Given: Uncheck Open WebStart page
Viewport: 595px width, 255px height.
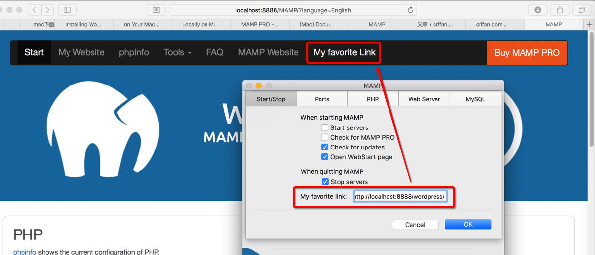Looking at the screenshot, I should 325,157.
